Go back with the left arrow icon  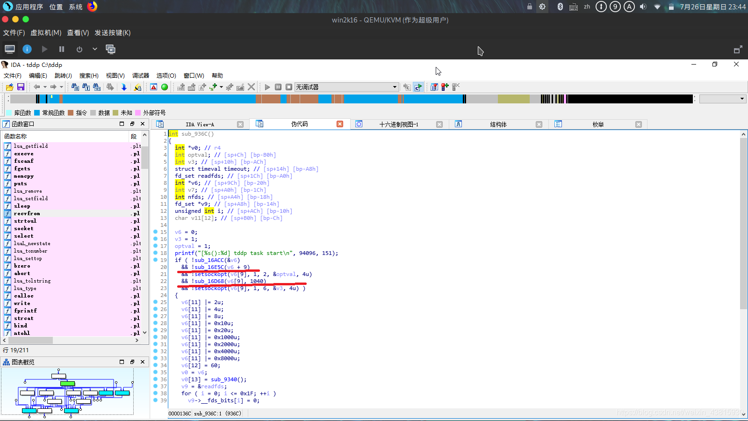(36, 87)
